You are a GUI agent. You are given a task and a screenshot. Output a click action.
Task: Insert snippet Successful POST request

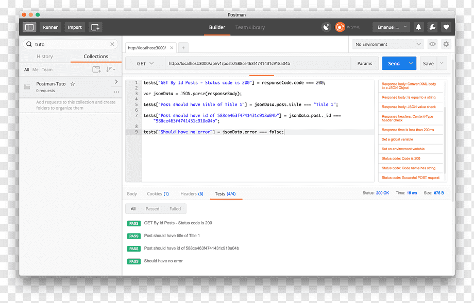pos(411,178)
